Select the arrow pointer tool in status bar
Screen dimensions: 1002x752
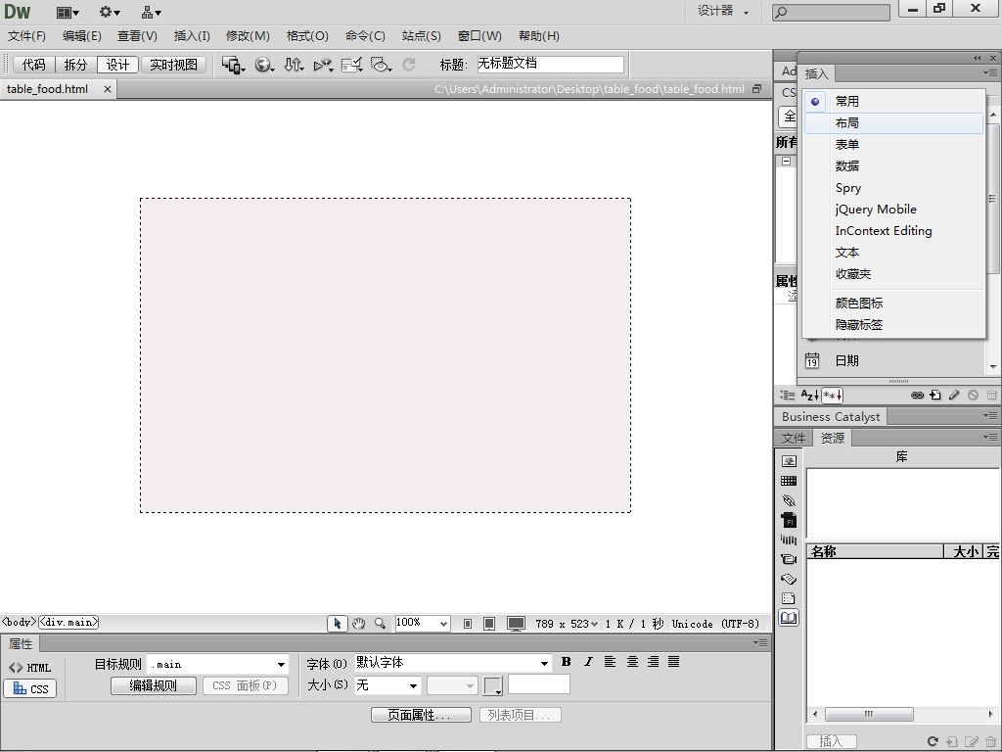point(338,624)
